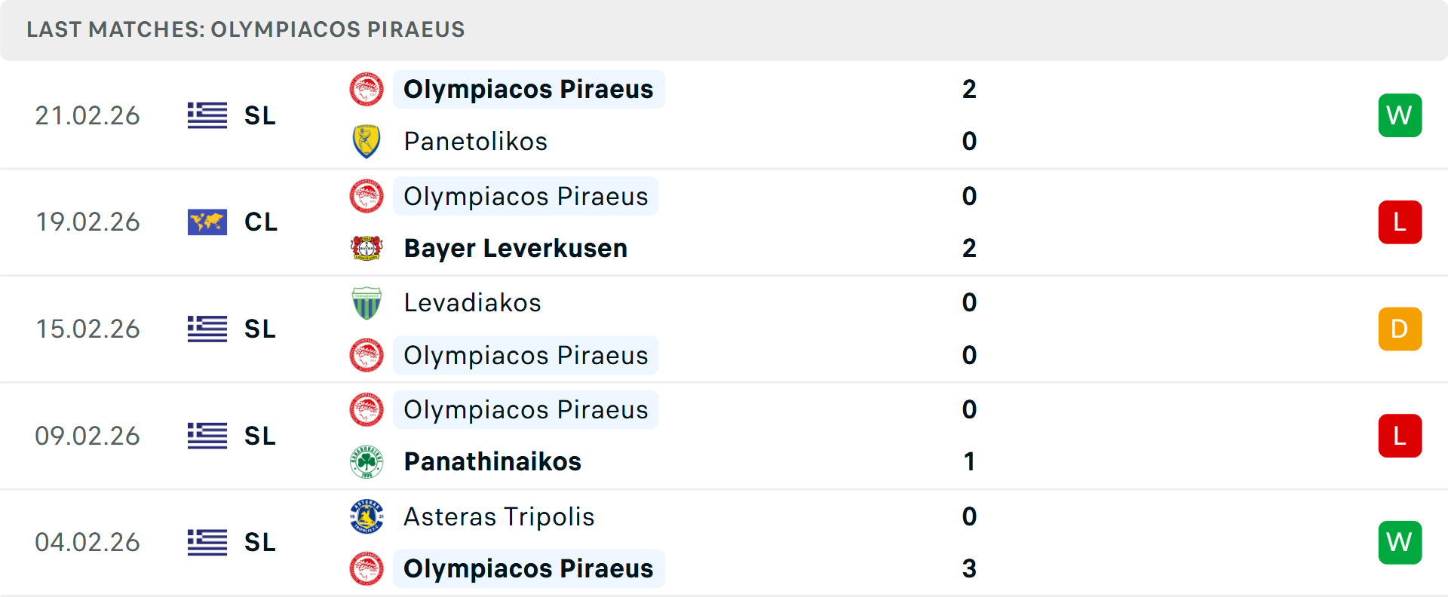Click the Champions League globe icon

[x=207, y=222]
